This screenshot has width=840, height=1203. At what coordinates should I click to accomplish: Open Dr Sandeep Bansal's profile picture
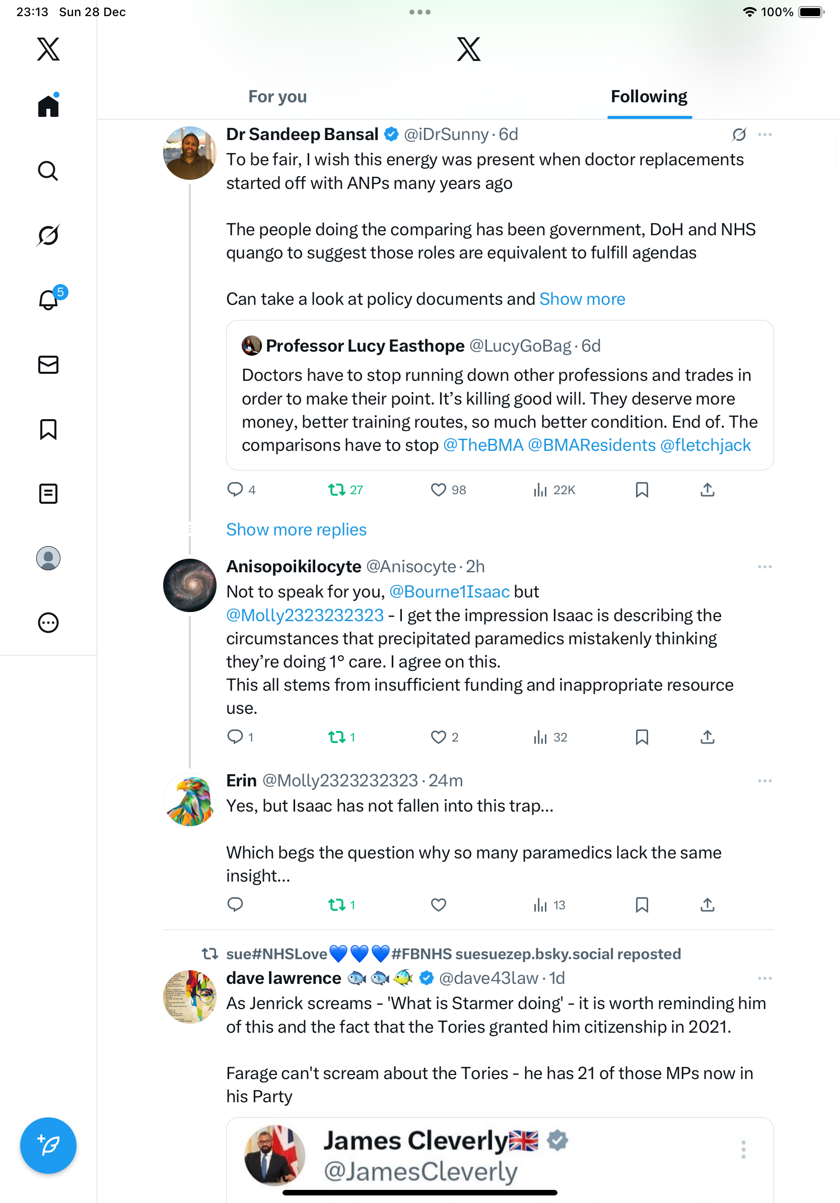pos(189,153)
